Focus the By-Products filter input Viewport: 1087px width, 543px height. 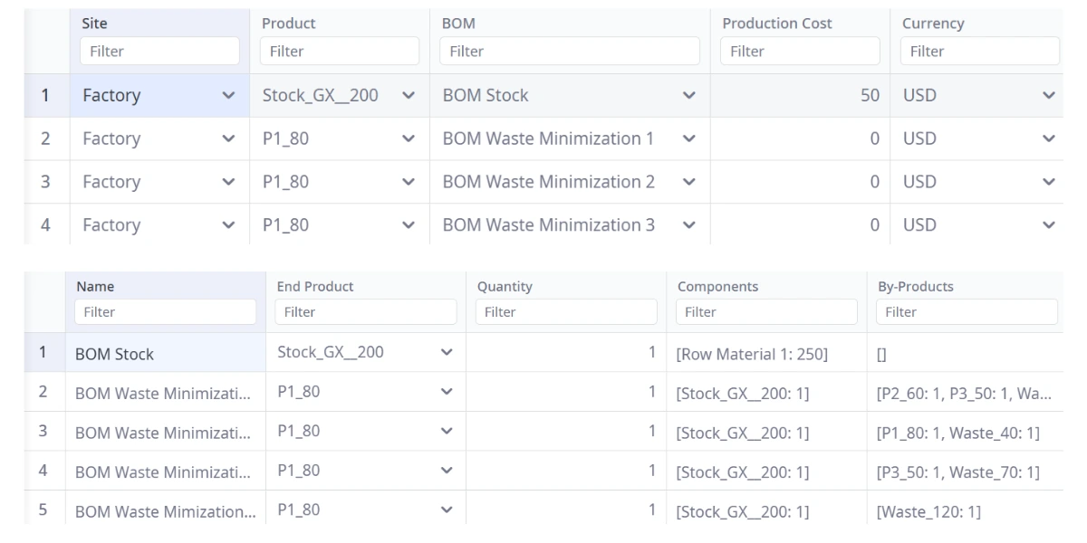966,312
